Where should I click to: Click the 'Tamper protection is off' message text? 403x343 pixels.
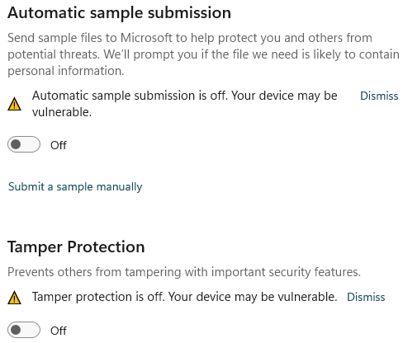184,297
